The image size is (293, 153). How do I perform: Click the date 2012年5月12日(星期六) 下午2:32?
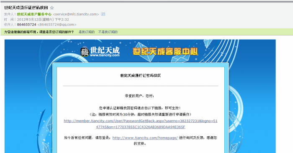[x=43, y=19]
